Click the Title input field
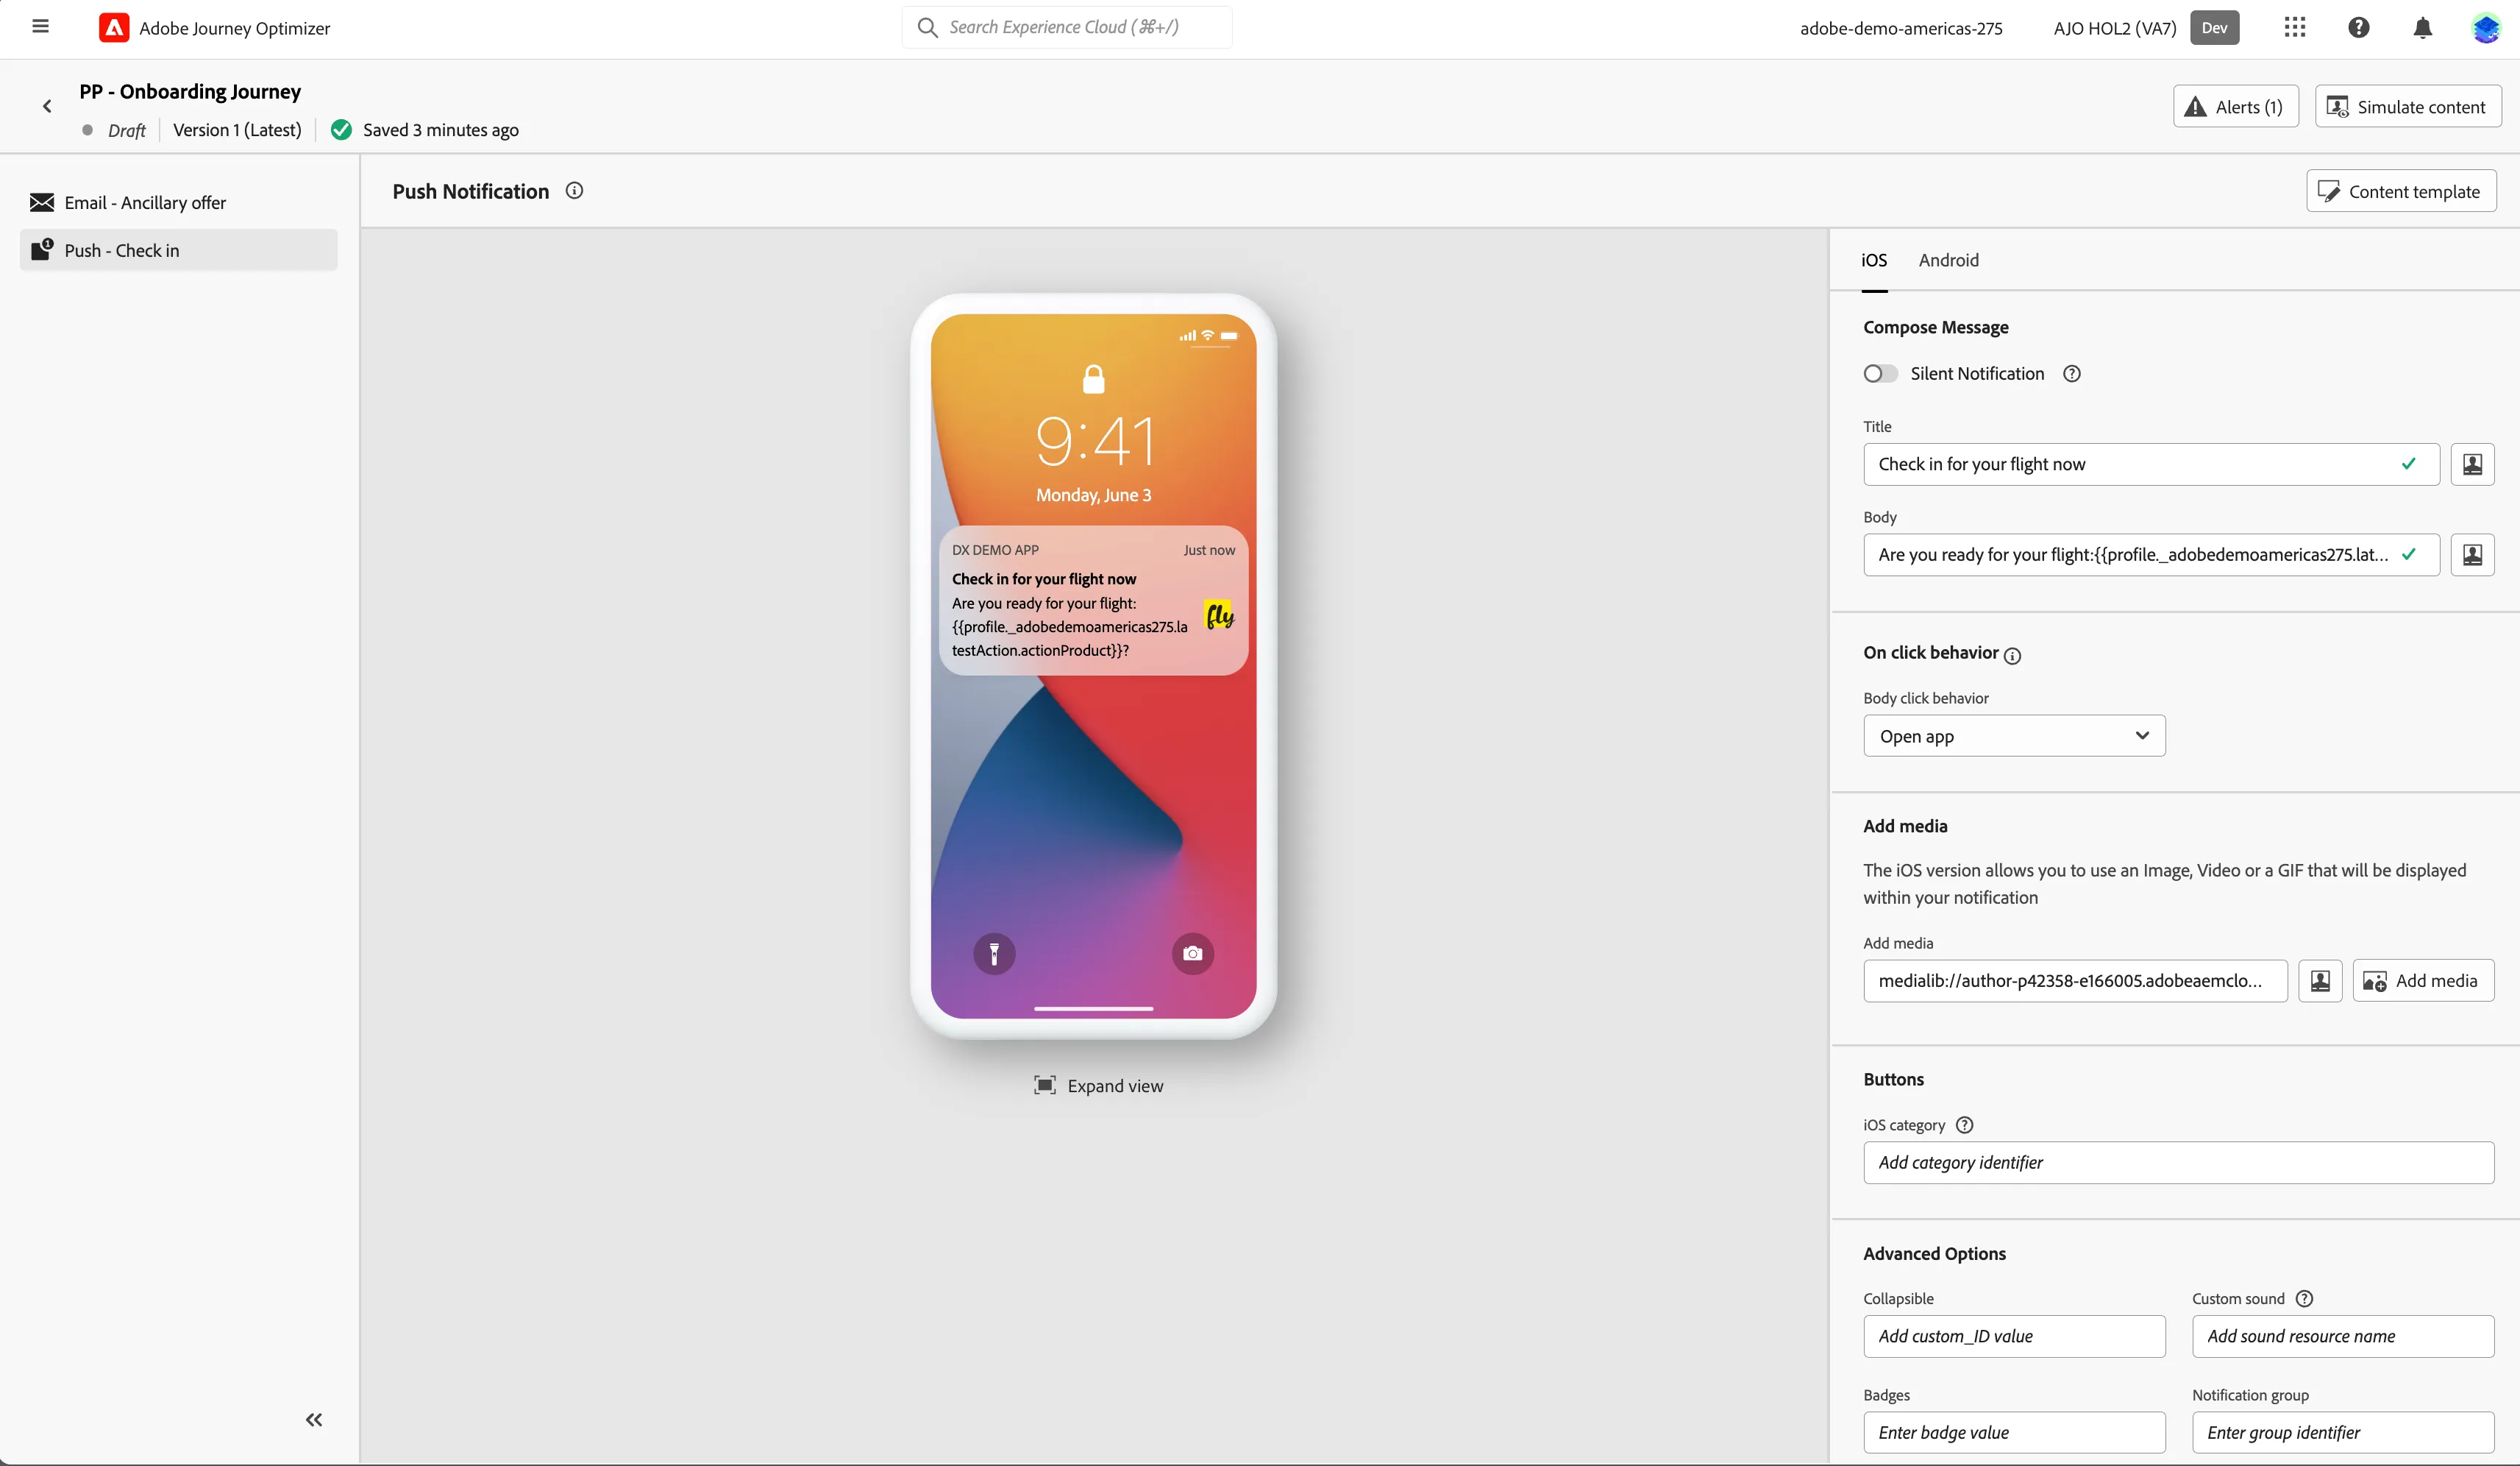Screen dimensions: 2520x1466 point(2151,464)
